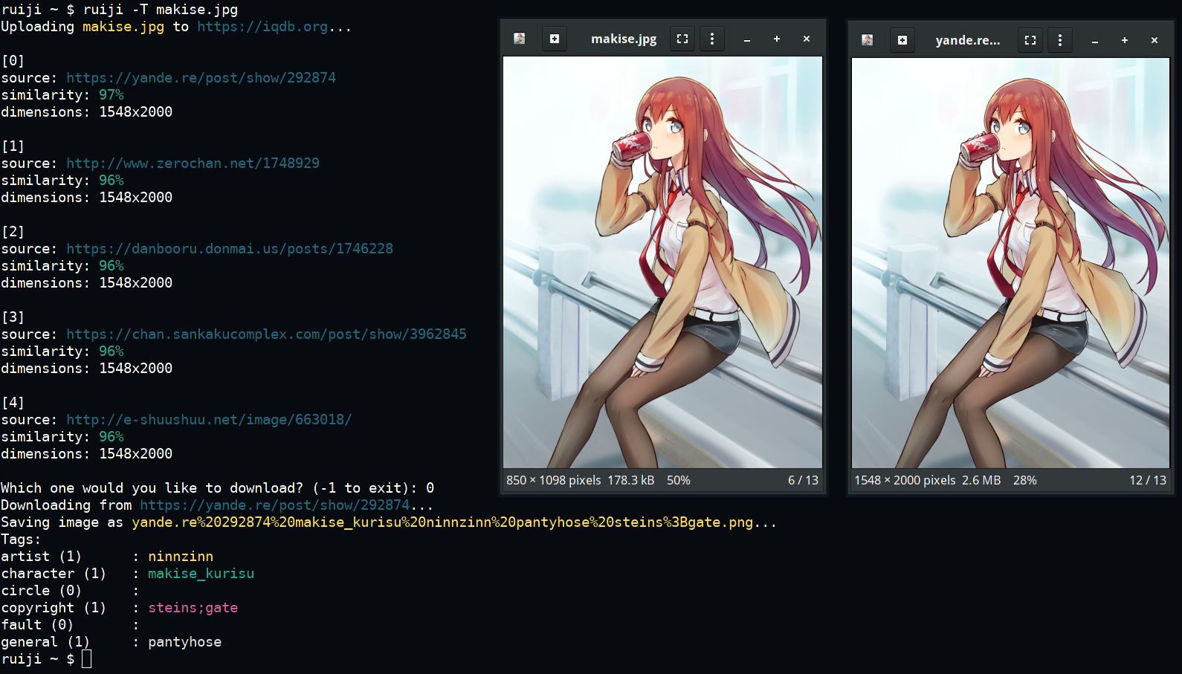Maximize the makise.jpg viewer window
This screenshot has height=674, width=1182.
[x=777, y=39]
